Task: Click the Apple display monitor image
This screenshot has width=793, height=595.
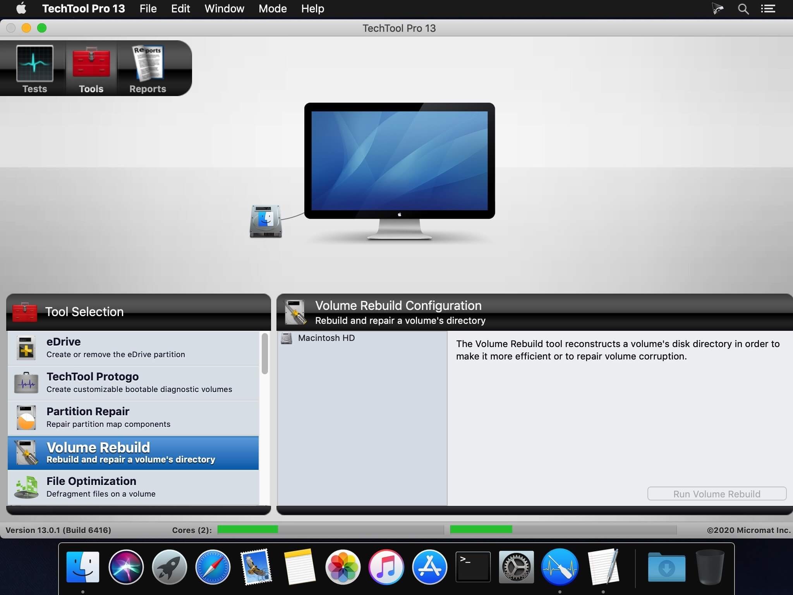Action: tap(399, 171)
